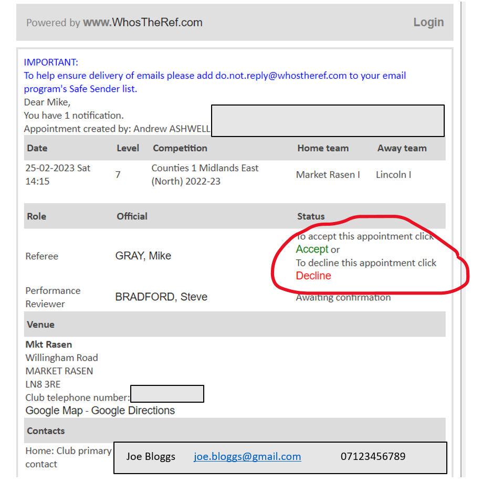Open the www.WhosTheRef.com site link
This screenshot has width=482, height=482.
(143, 23)
